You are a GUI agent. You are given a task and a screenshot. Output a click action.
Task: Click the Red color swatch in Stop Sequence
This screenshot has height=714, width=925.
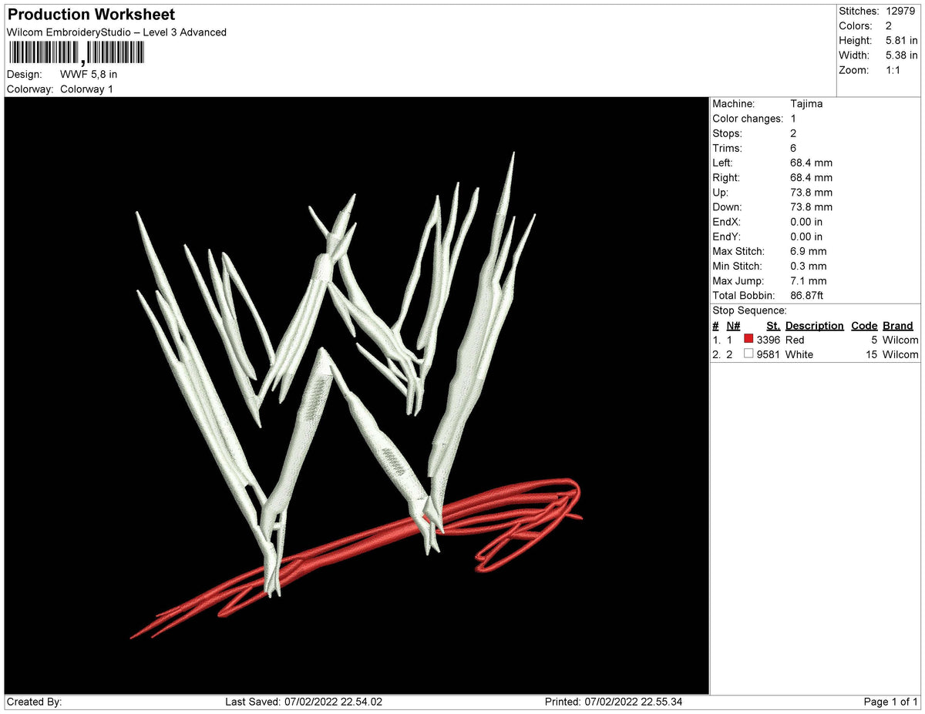coord(747,340)
